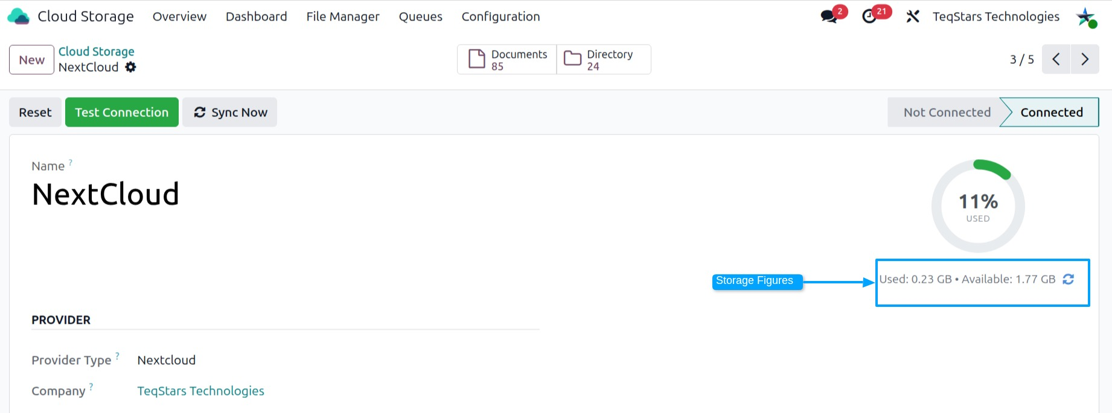Open the File Manager menu
Screen dimensions: 1112x413
pyautogui.click(x=342, y=16)
